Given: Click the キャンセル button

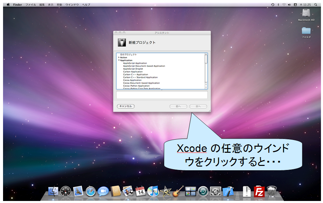Looking at the screenshot, I should click(126, 106).
